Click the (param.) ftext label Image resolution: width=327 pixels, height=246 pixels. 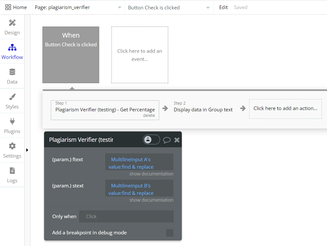coord(67,160)
